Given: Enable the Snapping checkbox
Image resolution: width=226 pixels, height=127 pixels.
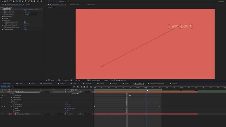Looking at the screenshot, I should pos(58,1).
